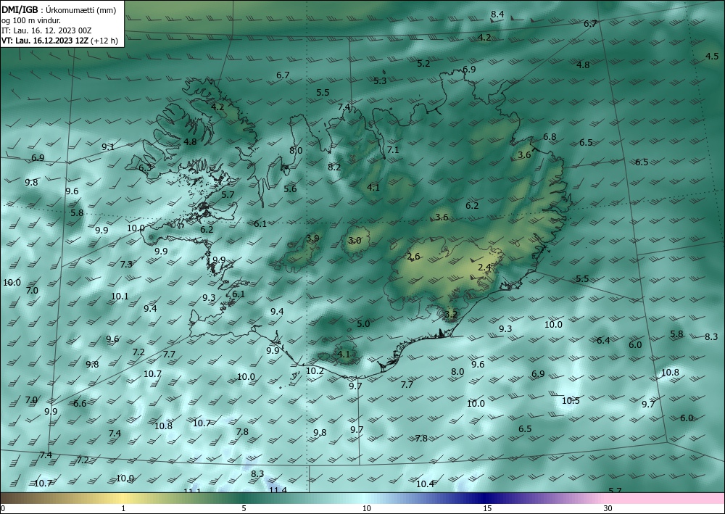Select the 3.2 value label

point(451,315)
